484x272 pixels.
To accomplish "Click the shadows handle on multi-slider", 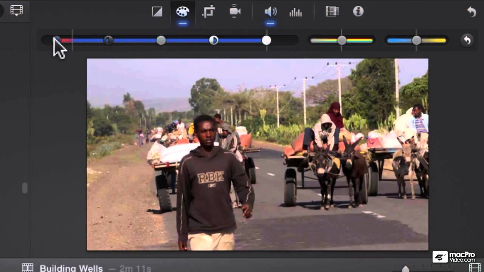I will pos(57,40).
